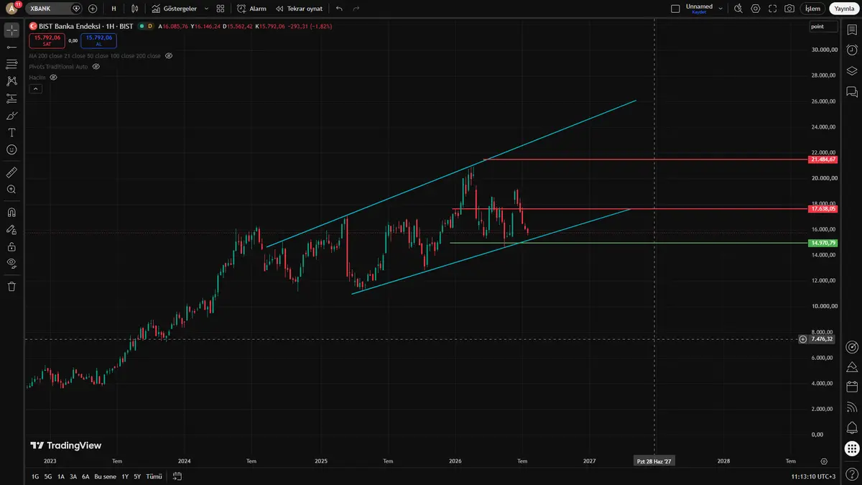Open the trash remove drawings tool
This screenshot has width=862, height=485.
point(11,286)
